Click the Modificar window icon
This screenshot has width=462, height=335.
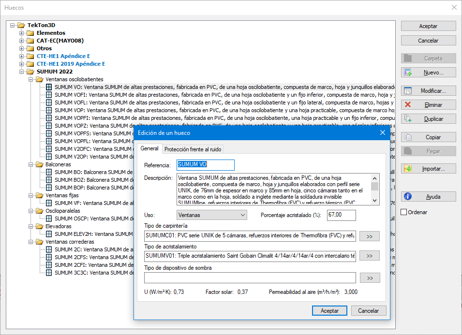[x=408, y=91]
